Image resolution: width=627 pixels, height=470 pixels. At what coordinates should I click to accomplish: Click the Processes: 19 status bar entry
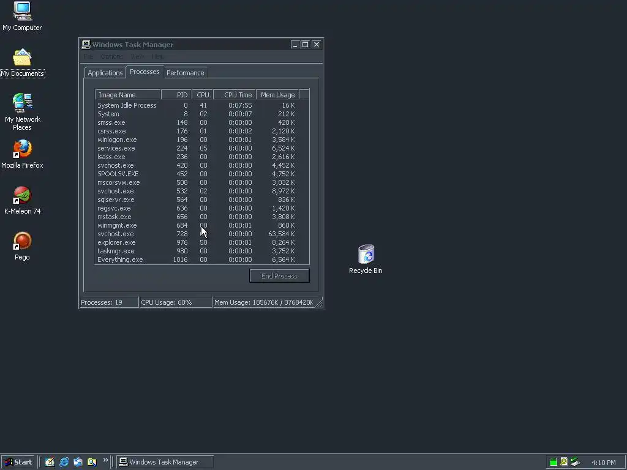click(109, 302)
